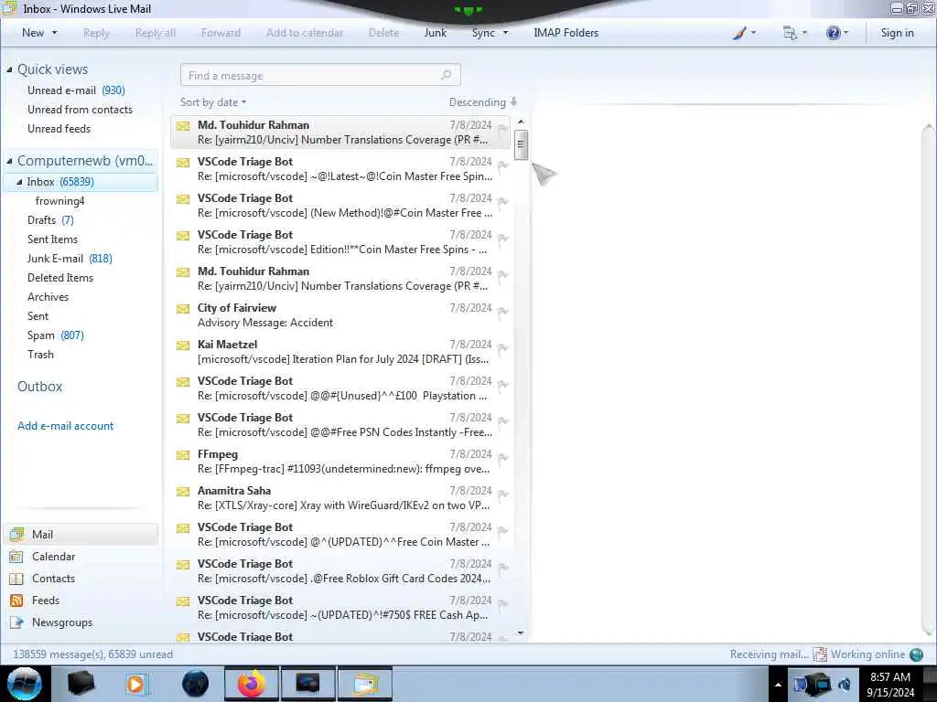Viewport: 937px width, 702px height.
Task: Toggle flag on Edition!! Coin Master message
Action: pos(502,239)
